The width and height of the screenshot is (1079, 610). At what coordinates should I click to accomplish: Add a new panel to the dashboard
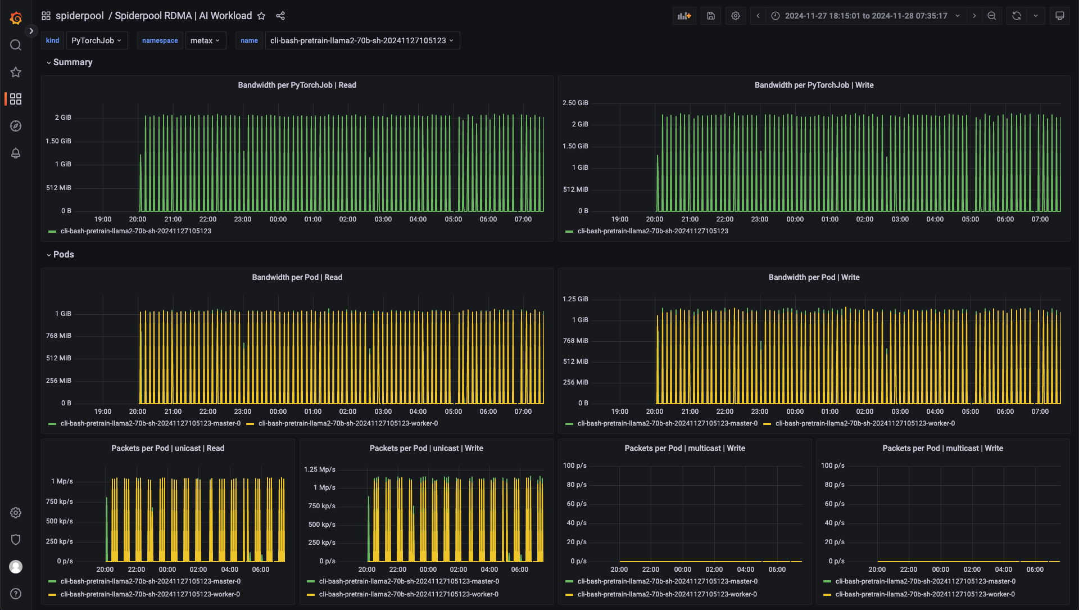(x=684, y=16)
